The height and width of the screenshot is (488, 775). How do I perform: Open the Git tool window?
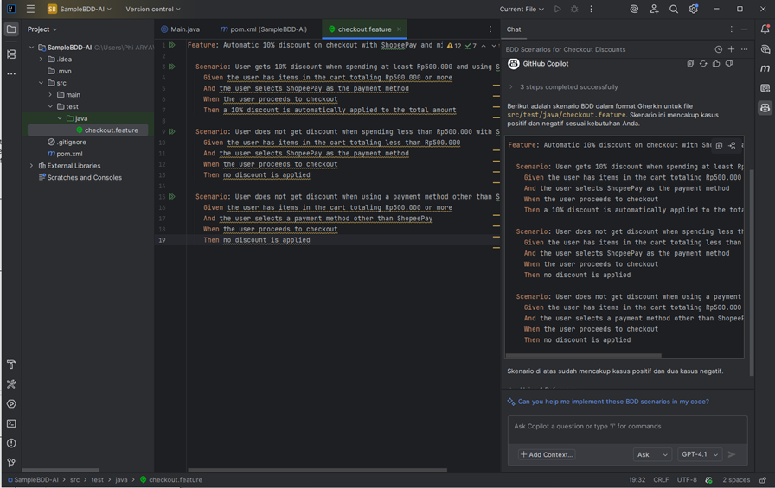(11, 463)
